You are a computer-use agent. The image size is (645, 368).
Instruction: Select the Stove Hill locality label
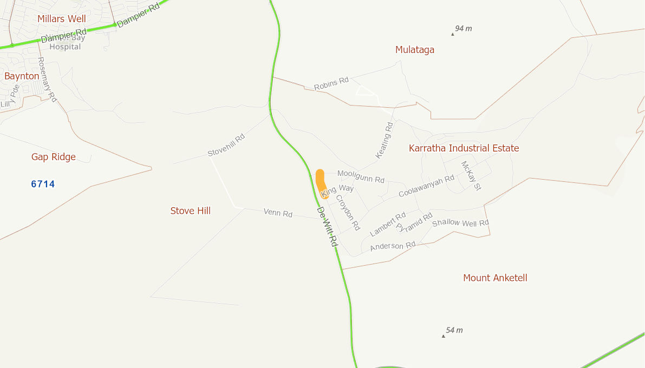(x=191, y=211)
